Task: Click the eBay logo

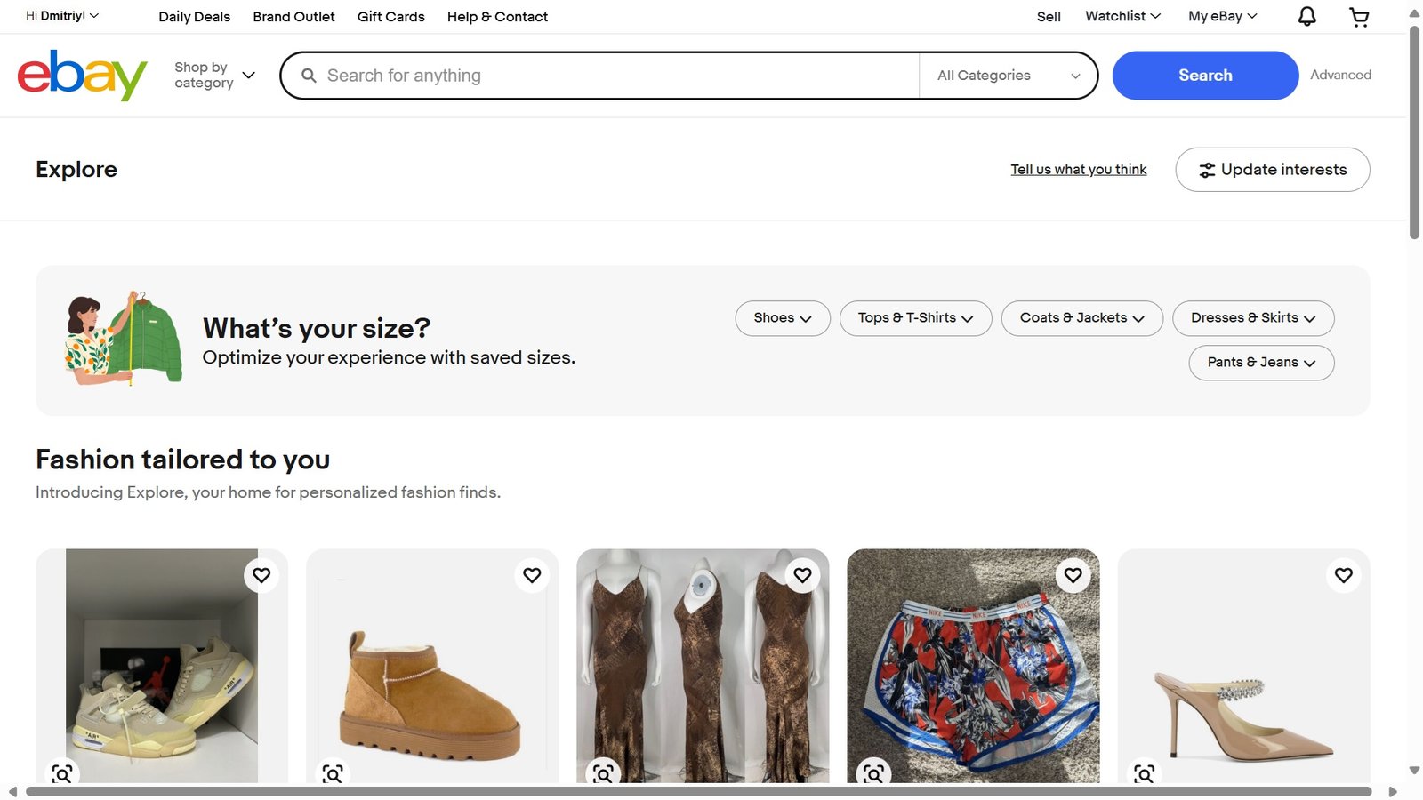Action: point(82,76)
